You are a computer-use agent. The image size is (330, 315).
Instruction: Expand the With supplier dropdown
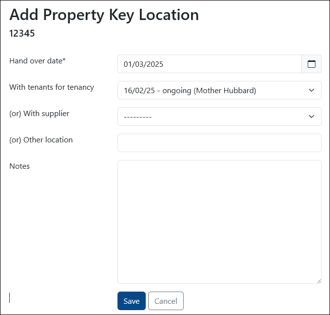tap(219, 117)
